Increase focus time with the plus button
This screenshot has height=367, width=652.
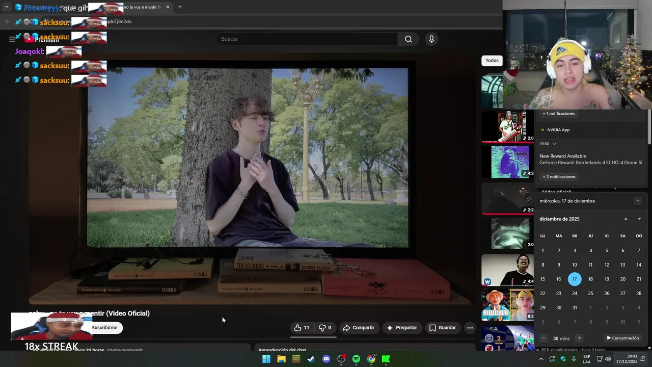tap(579, 338)
